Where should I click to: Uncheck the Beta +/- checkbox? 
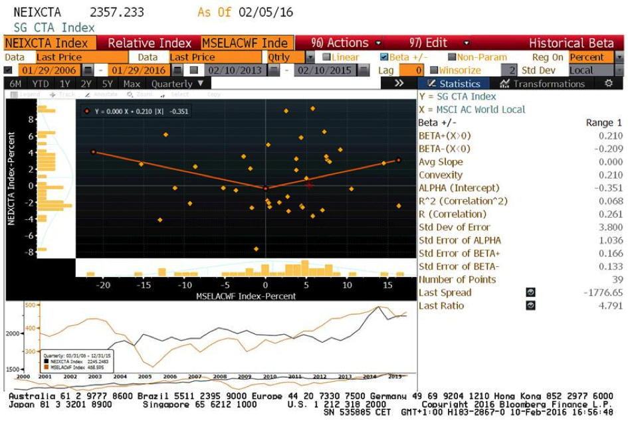(x=384, y=57)
